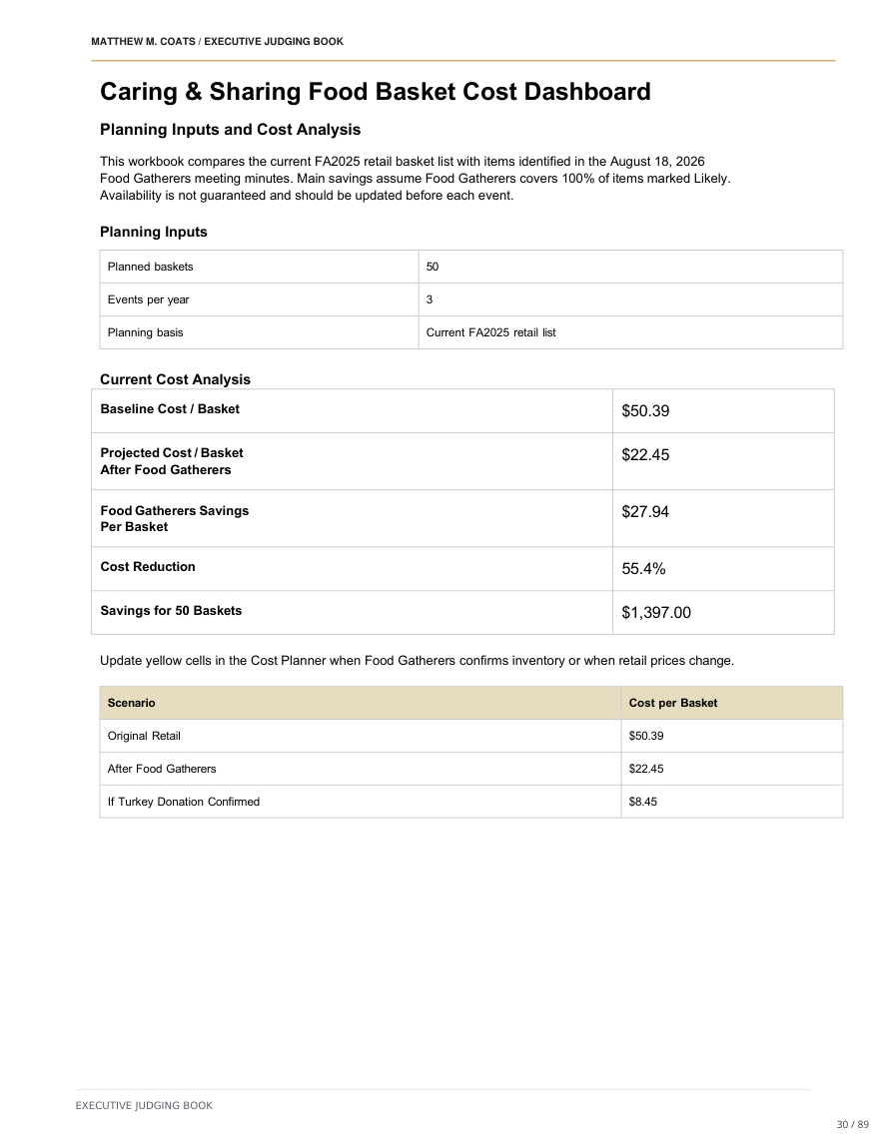Viewport: 887px width, 1147px height.
Task: Click the Cost Reduction percentage 55.4%
Action: click(643, 569)
